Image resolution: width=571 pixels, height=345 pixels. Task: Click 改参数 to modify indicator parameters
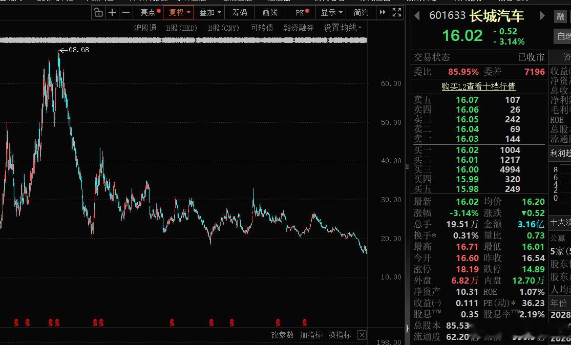pyautogui.click(x=282, y=335)
